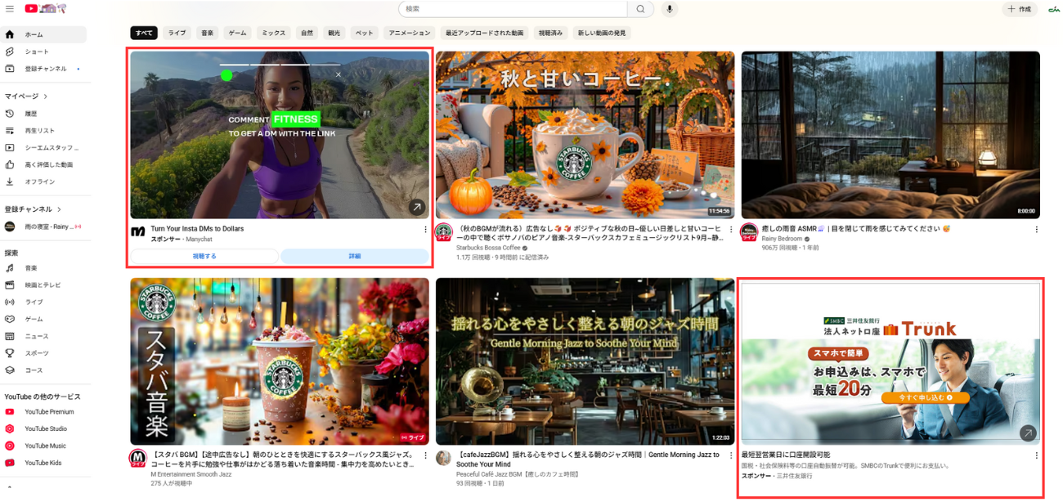Click the 詳細 button on Manychat ad

355,256
